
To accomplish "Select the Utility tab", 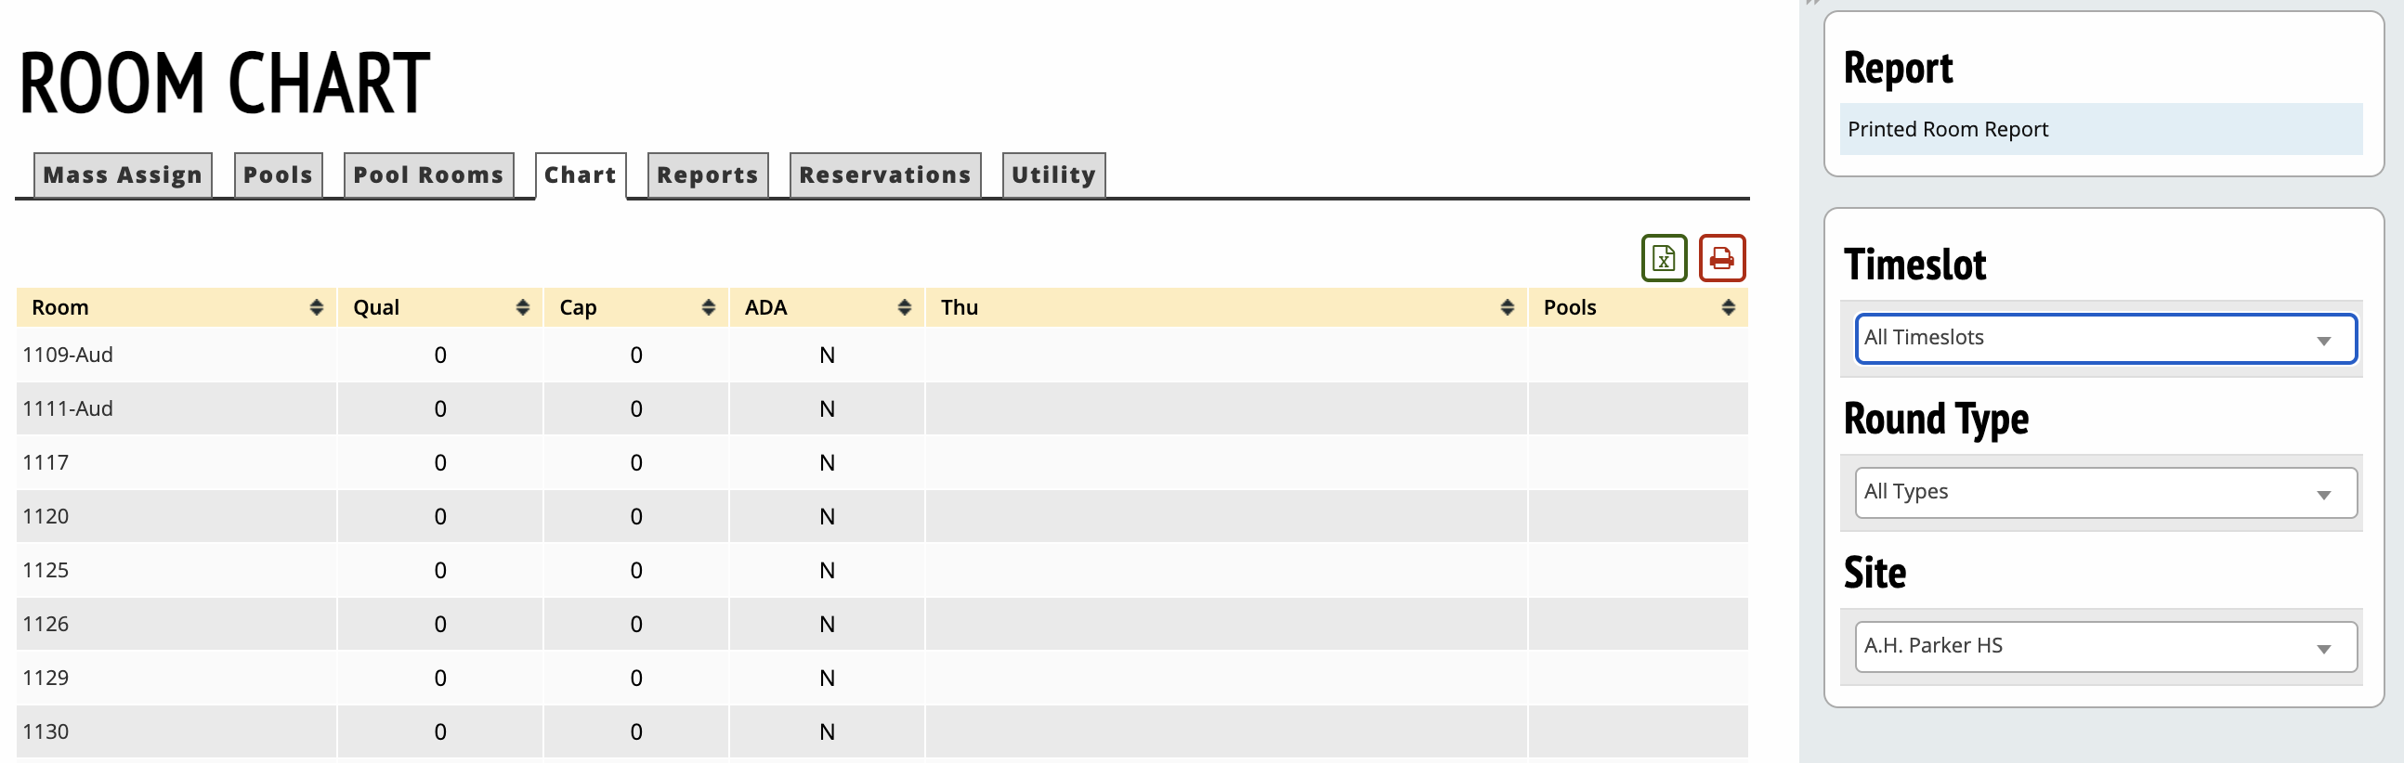I will point(1052,175).
